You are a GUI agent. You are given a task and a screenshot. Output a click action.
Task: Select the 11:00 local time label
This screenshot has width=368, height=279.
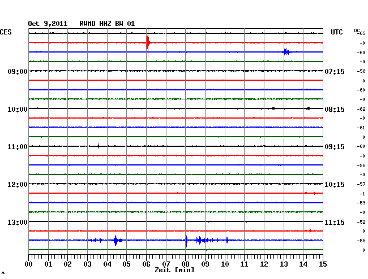pos(18,147)
